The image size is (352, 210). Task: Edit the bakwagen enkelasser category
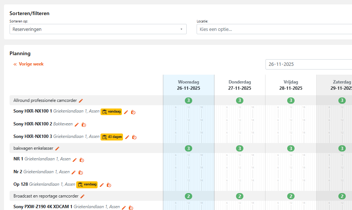click(57, 148)
